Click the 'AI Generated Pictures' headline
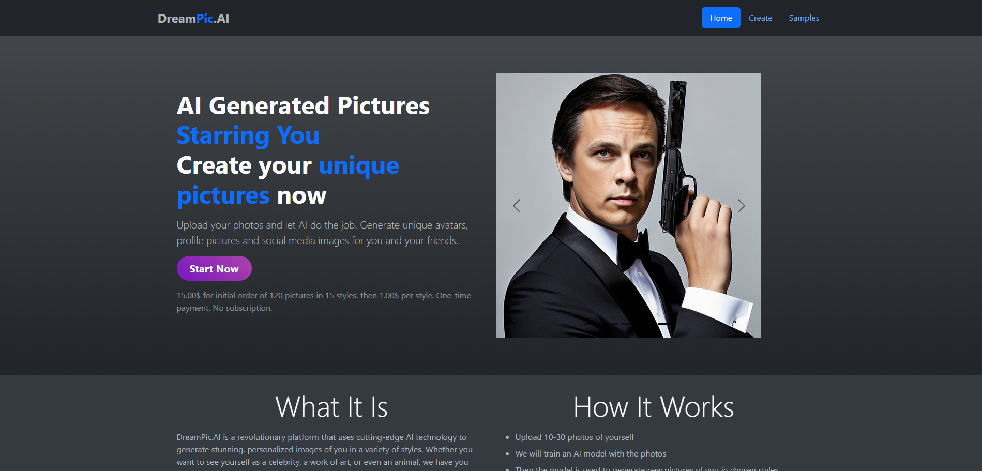The width and height of the screenshot is (982, 471). (x=303, y=106)
